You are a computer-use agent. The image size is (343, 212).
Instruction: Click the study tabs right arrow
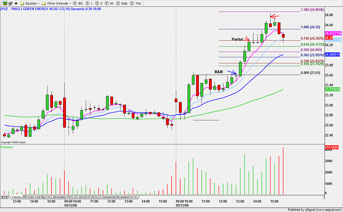tap(7, 197)
